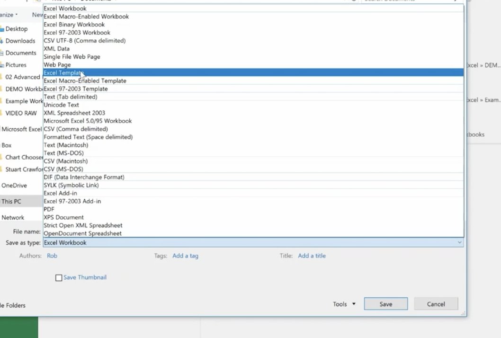This screenshot has height=338, width=501.
Task: Select Text (Macintosh) format
Action: [253, 145]
